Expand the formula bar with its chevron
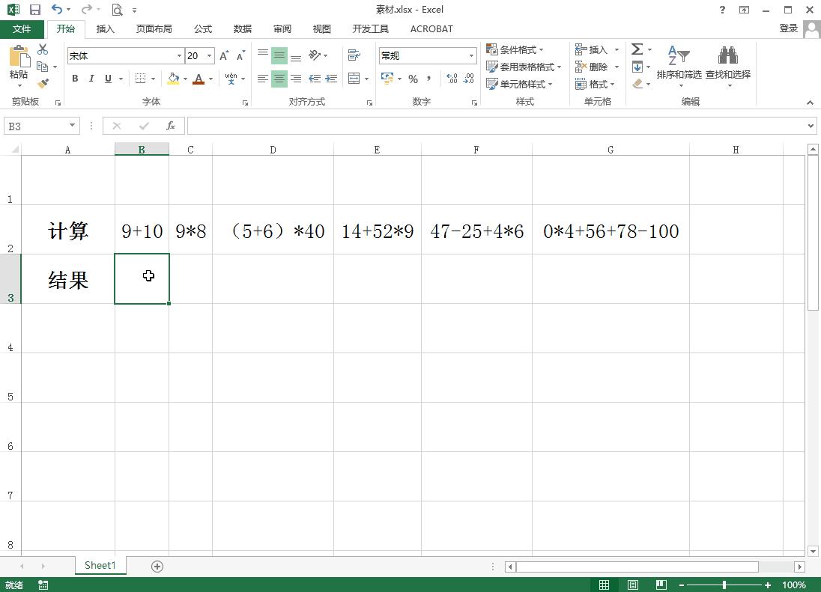 (x=811, y=126)
